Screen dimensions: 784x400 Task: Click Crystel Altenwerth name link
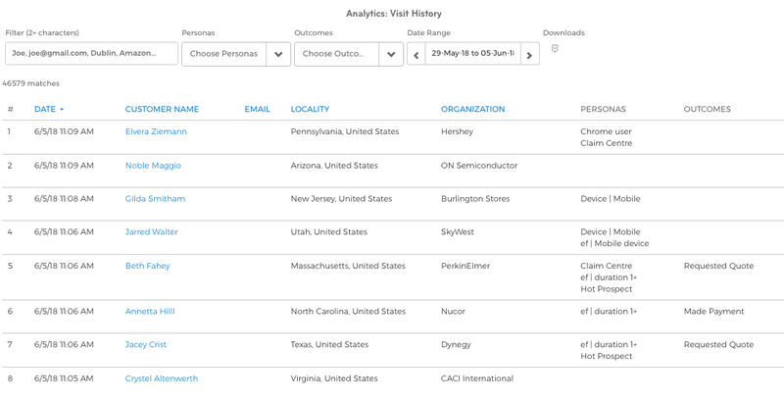tap(162, 378)
